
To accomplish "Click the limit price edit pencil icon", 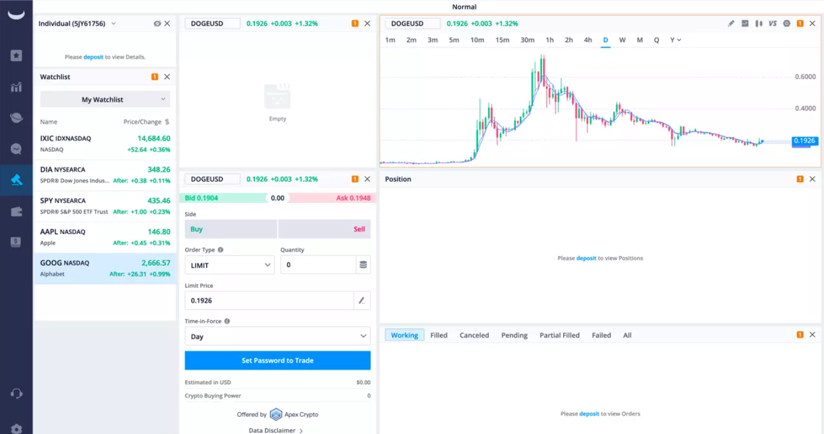I will click(362, 300).
